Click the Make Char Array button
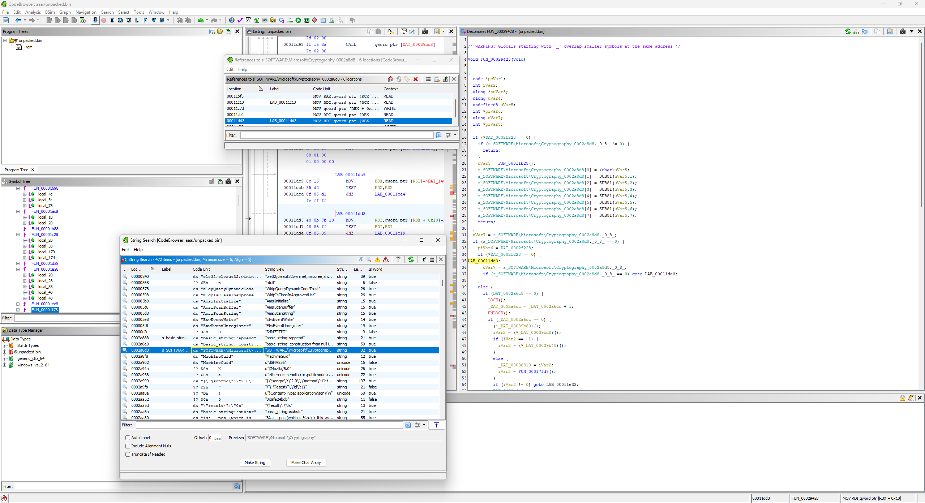 (306, 463)
